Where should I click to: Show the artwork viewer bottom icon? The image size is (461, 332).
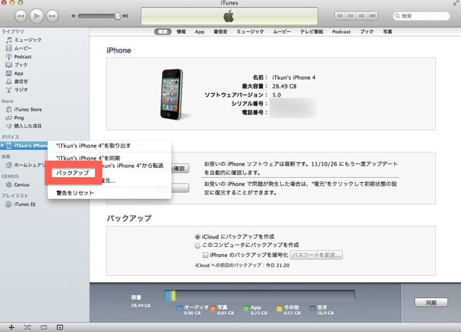coord(60,327)
